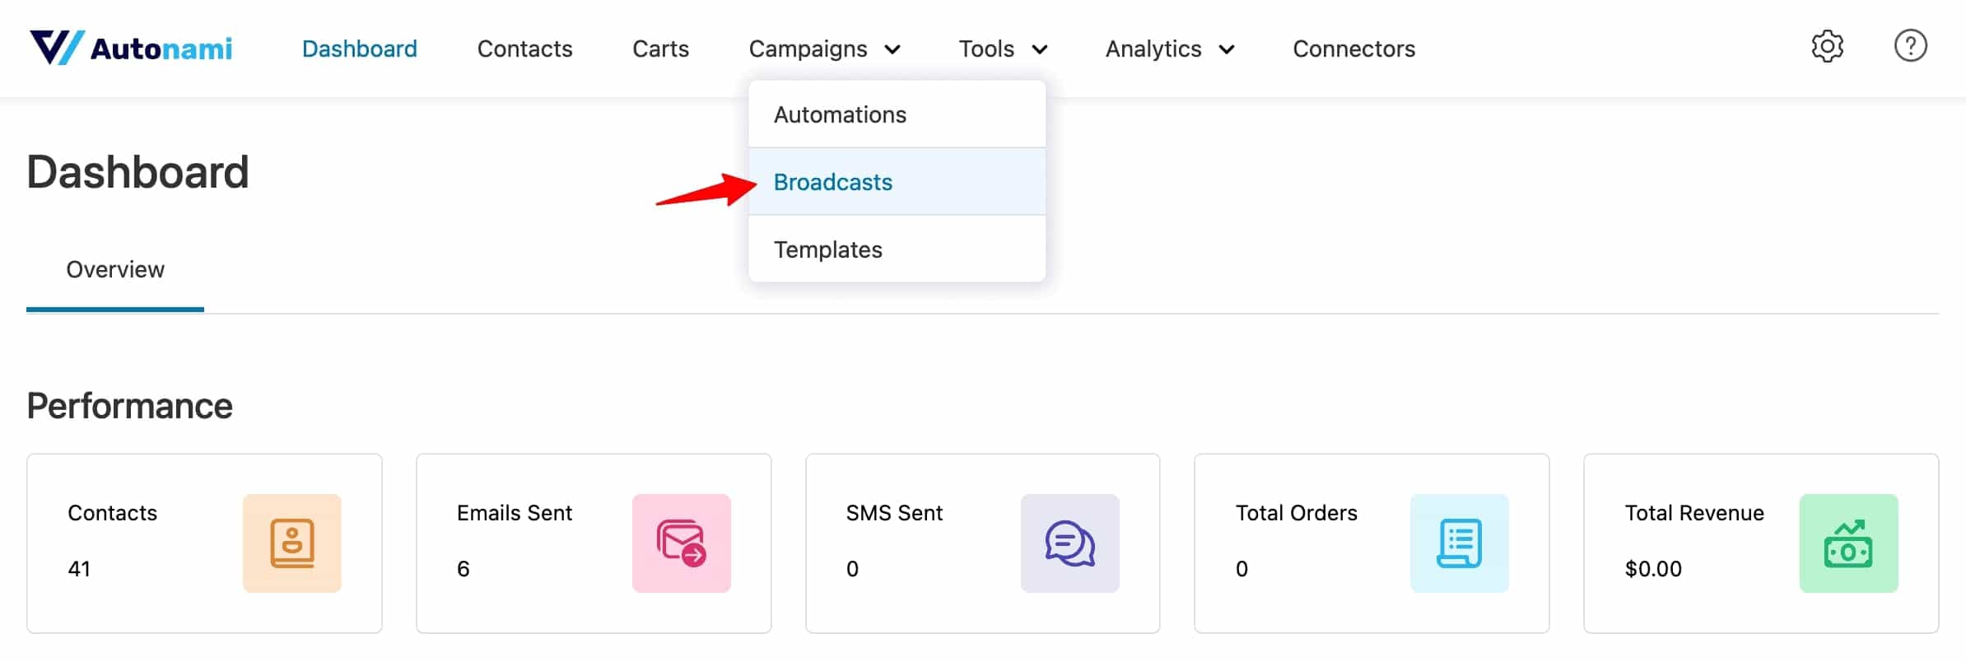This screenshot has width=1966, height=662.
Task: Click the Campaigns menu label
Action: tap(808, 49)
